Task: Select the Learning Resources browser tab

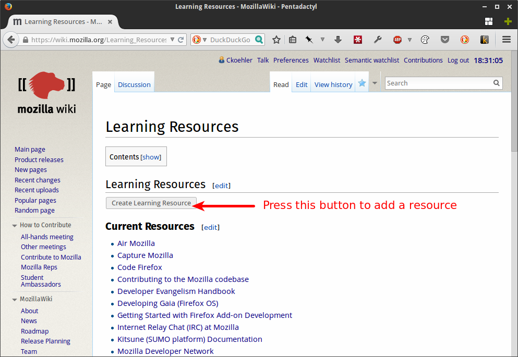Action: (63, 22)
